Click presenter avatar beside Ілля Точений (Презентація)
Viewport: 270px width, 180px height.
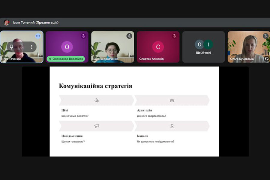[x=7, y=22]
